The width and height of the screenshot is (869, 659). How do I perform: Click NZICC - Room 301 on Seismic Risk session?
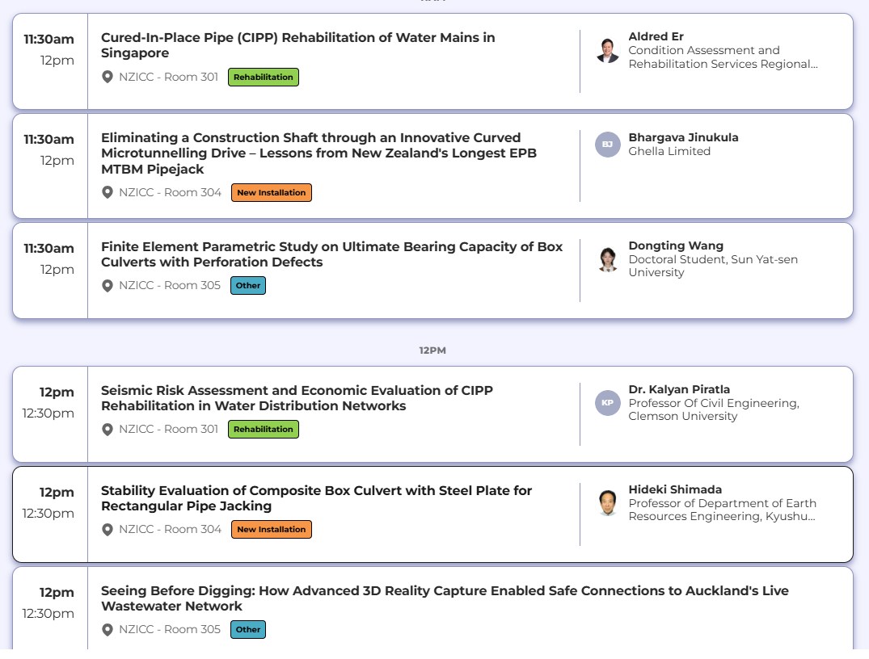[x=168, y=429]
